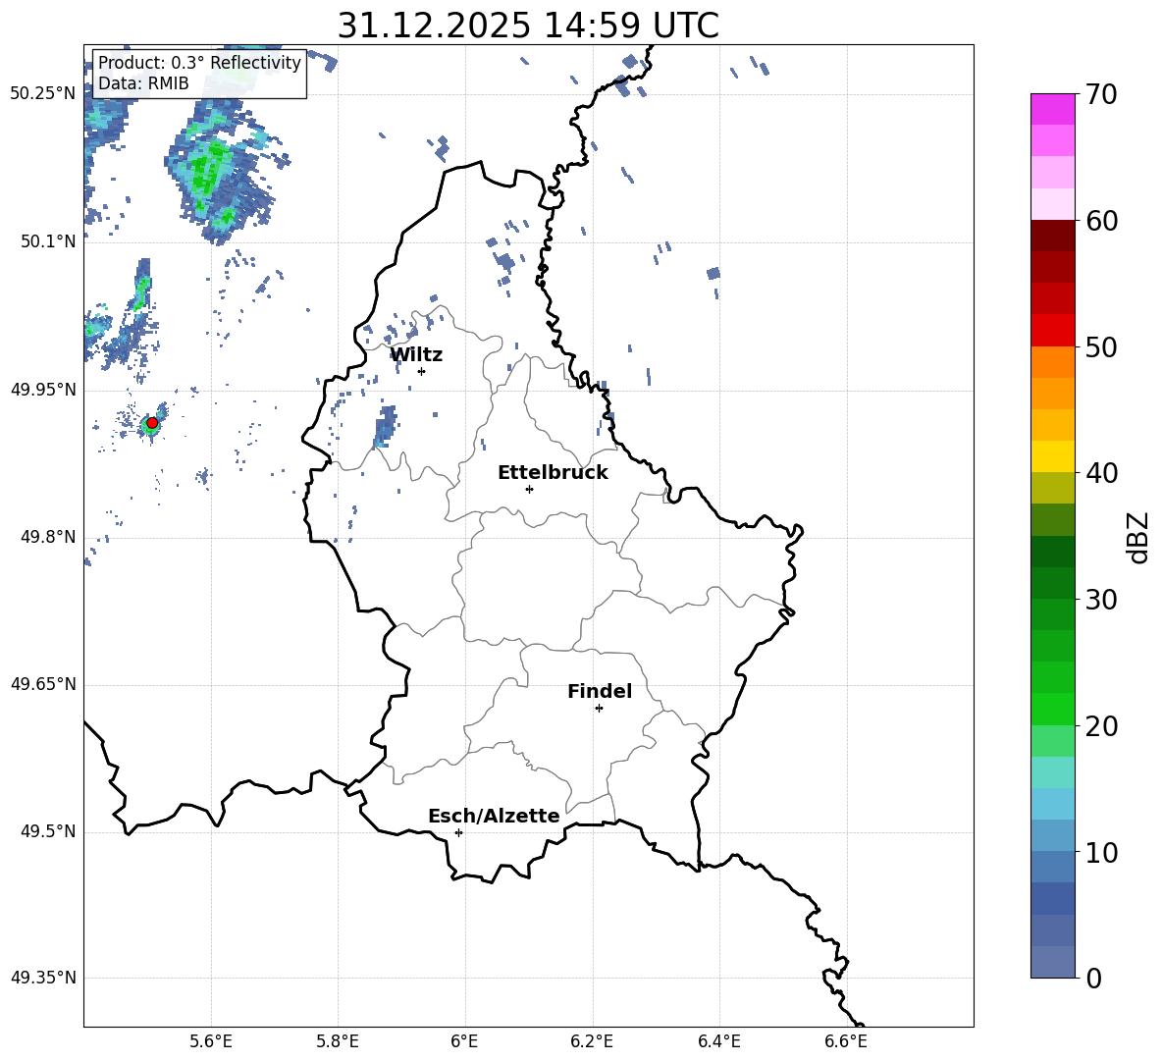The image size is (1162, 1061).
Task: Click the 0 tick label on colorbar
Action: click(1093, 978)
